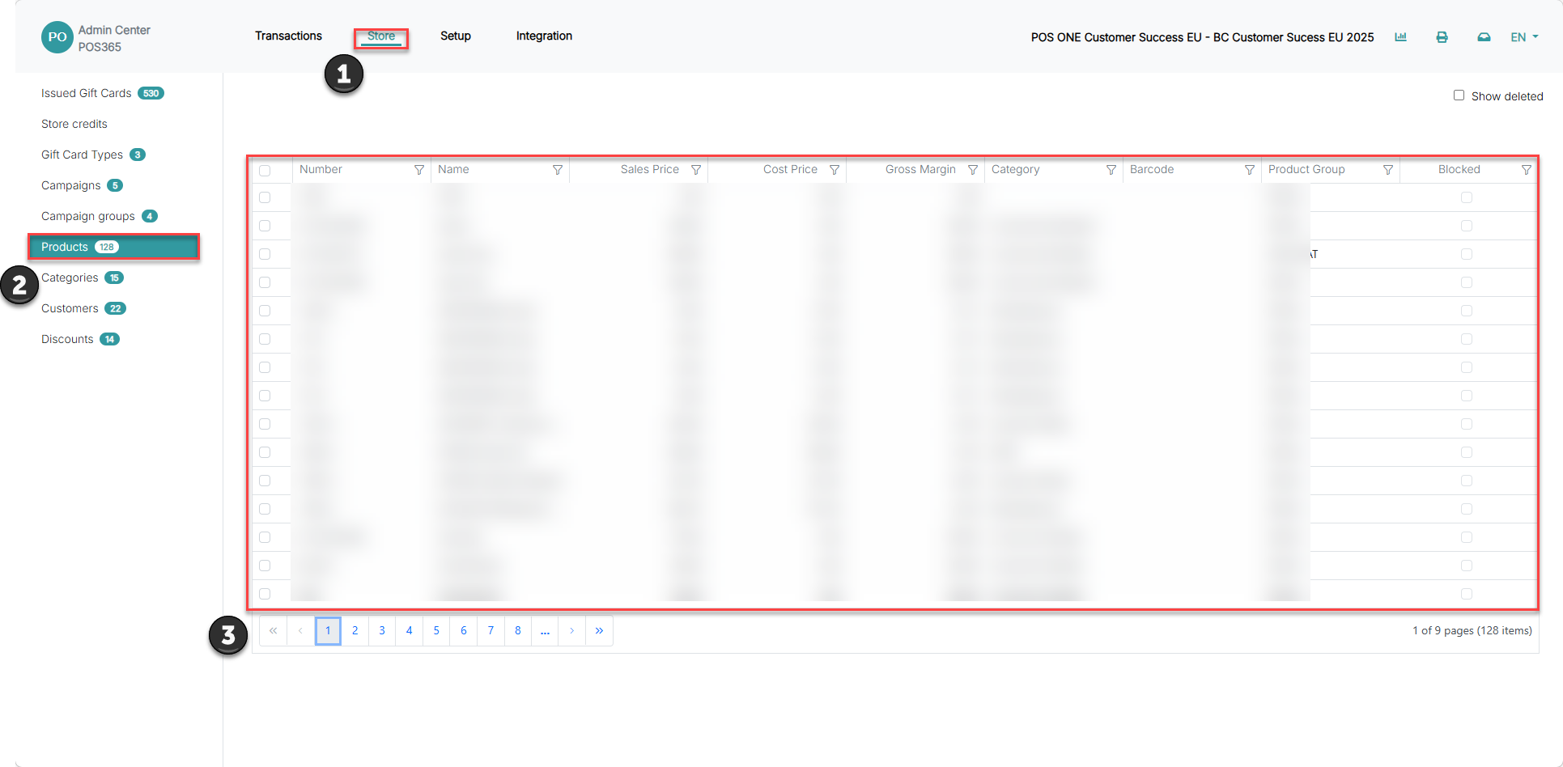
Task: Go to page 7 in pagination
Action: point(491,630)
